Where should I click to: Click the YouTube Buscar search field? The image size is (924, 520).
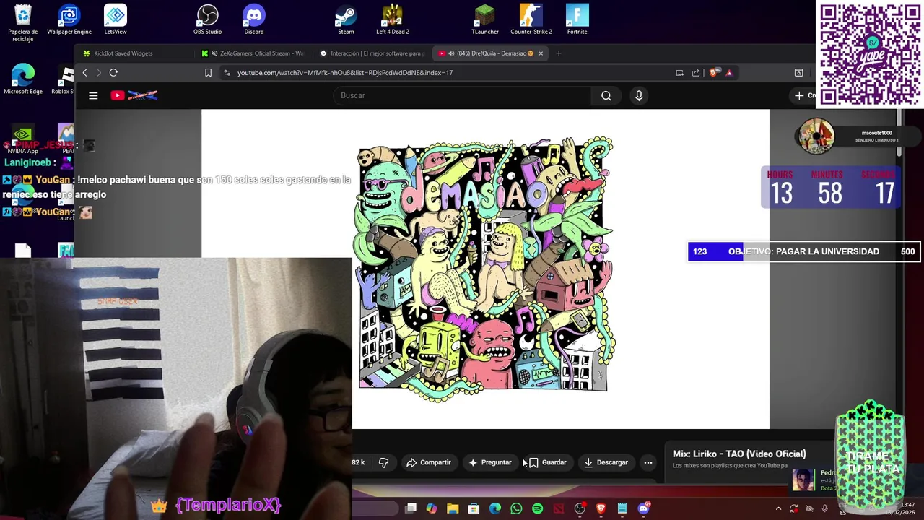462,95
